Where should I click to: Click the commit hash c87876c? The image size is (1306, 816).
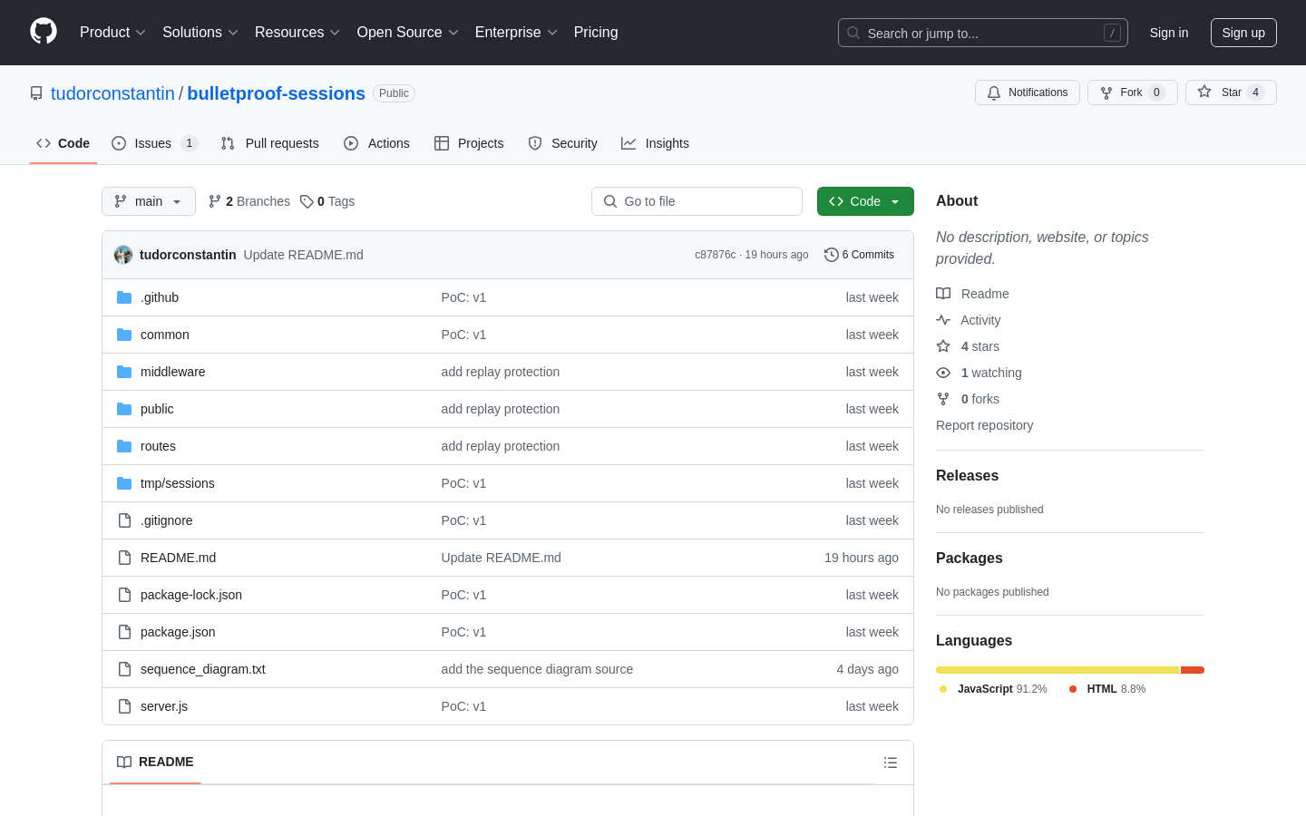(716, 255)
